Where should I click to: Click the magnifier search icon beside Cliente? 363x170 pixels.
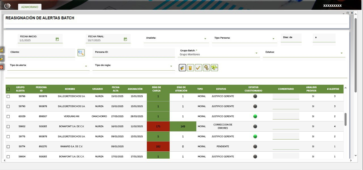[81, 53]
